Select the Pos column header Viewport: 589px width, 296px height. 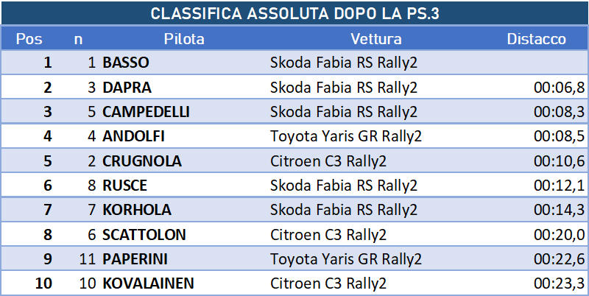29,39
